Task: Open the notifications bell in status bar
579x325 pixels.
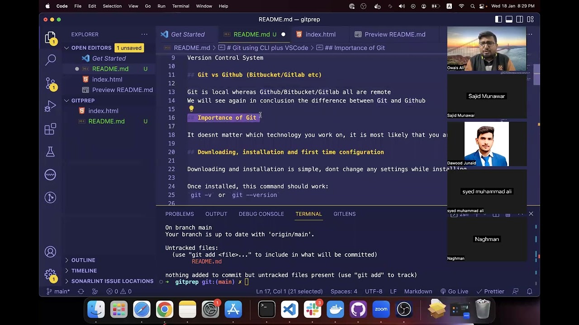Action: point(530,292)
